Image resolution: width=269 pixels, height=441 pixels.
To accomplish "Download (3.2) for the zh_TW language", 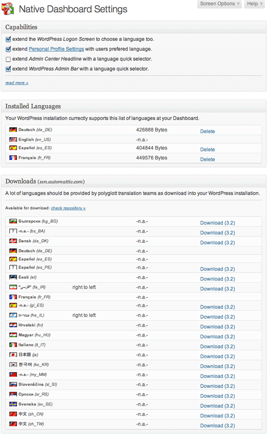I will (x=218, y=425).
